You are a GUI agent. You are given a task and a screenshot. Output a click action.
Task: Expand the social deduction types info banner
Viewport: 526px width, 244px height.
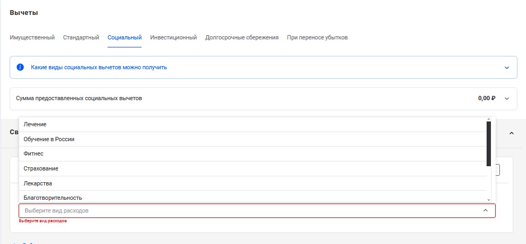click(x=506, y=68)
